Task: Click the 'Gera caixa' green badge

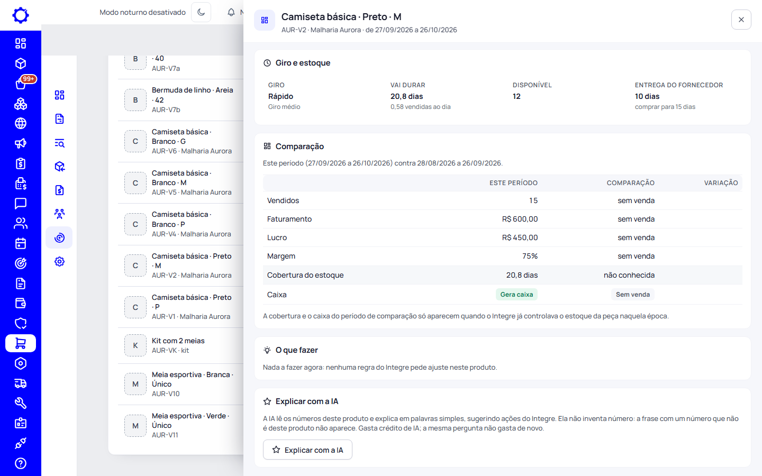Action: [516, 295]
